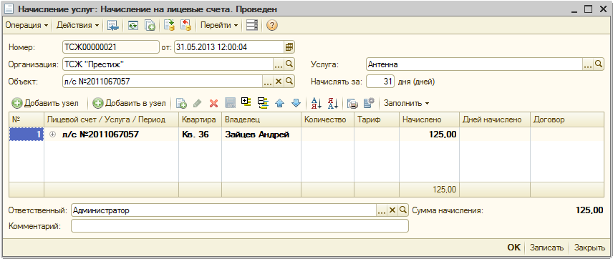The width and height of the screenshot is (613, 259).
Task: Click the Владелец column header
Action: click(x=261, y=119)
